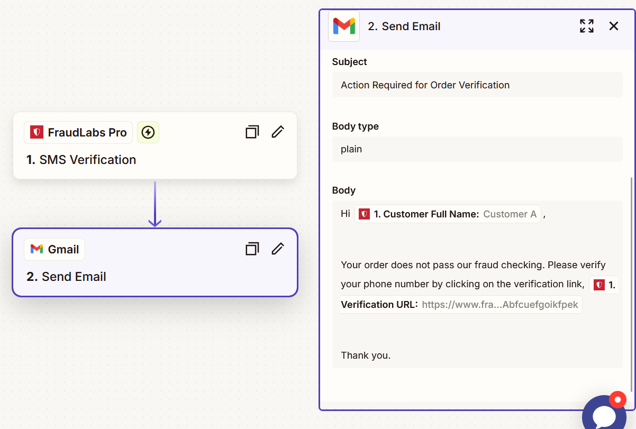Duplicate the Send Email step with the copy icon

click(252, 249)
